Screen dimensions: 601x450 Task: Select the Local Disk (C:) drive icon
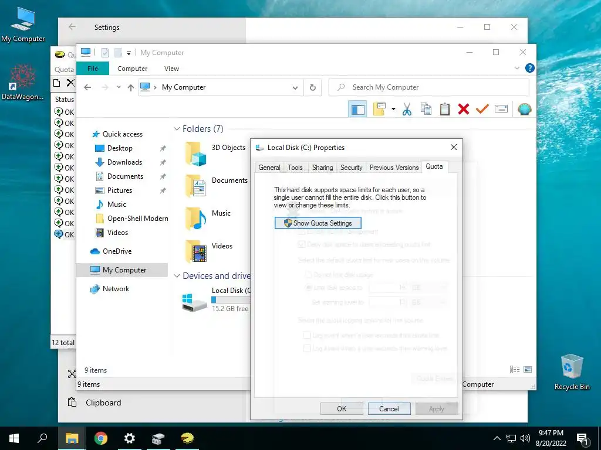click(x=194, y=302)
